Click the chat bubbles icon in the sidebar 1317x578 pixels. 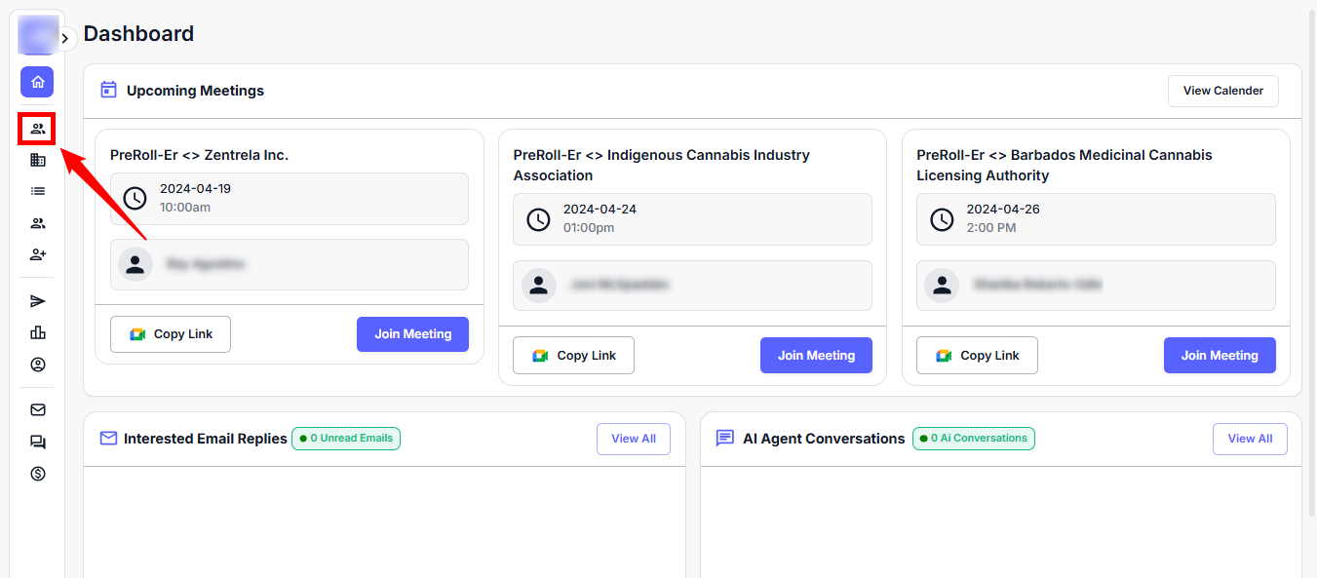[38, 443]
